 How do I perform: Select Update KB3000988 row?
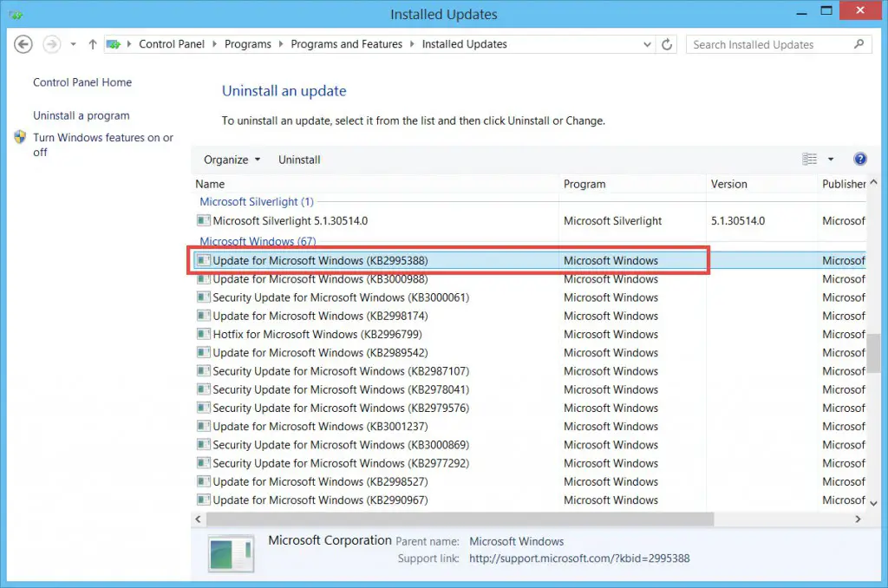[x=530, y=279]
